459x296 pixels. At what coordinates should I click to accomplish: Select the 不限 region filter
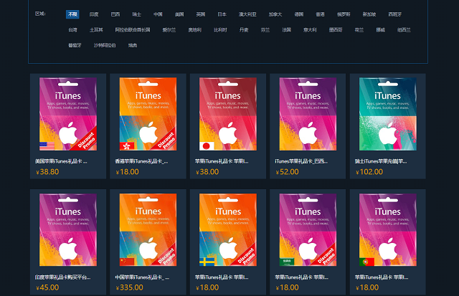(72, 14)
